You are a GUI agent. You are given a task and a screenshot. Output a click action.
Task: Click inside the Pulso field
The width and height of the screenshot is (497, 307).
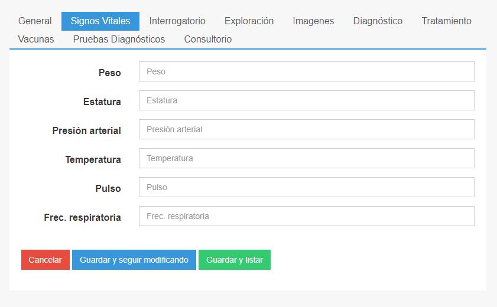307,187
